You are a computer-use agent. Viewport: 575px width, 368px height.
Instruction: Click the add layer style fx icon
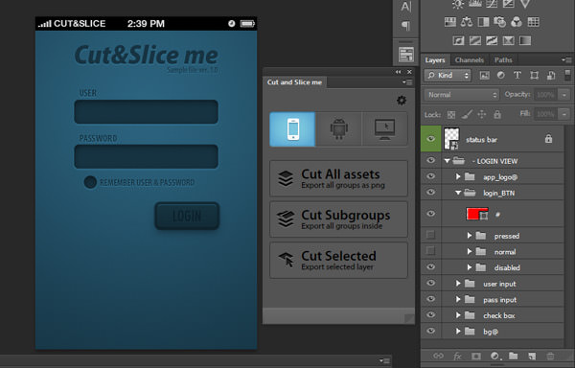[457, 356]
